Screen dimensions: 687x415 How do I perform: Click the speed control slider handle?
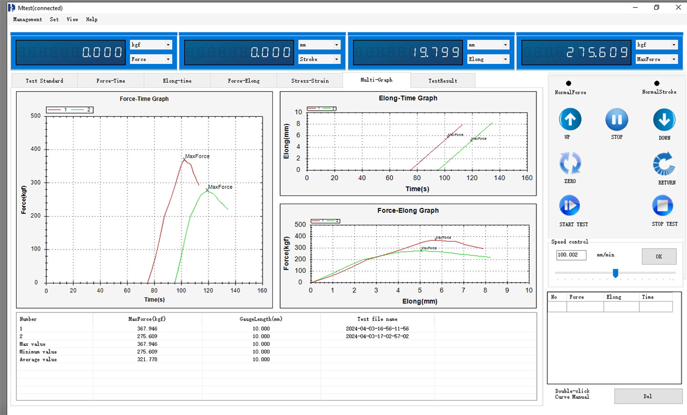coord(615,273)
